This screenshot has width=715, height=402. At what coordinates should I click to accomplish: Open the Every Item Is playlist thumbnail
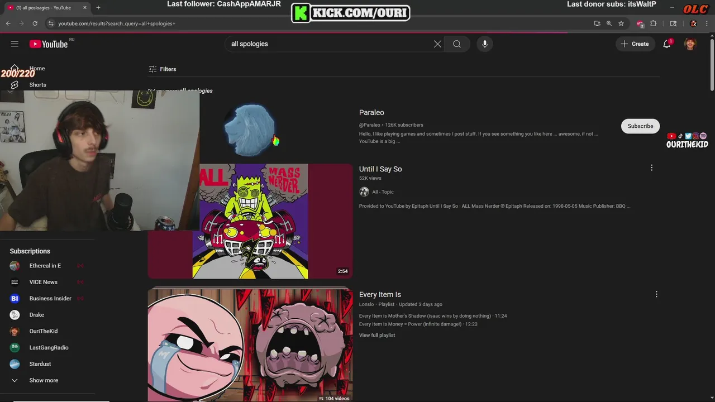[x=250, y=345]
